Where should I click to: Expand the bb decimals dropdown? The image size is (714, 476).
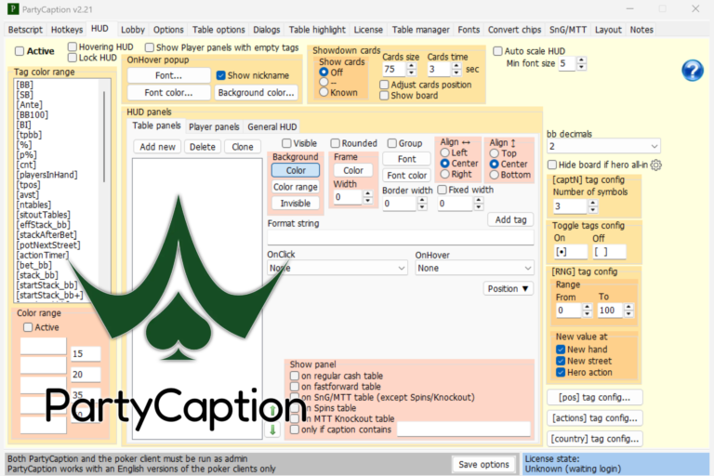tap(603, 146)
